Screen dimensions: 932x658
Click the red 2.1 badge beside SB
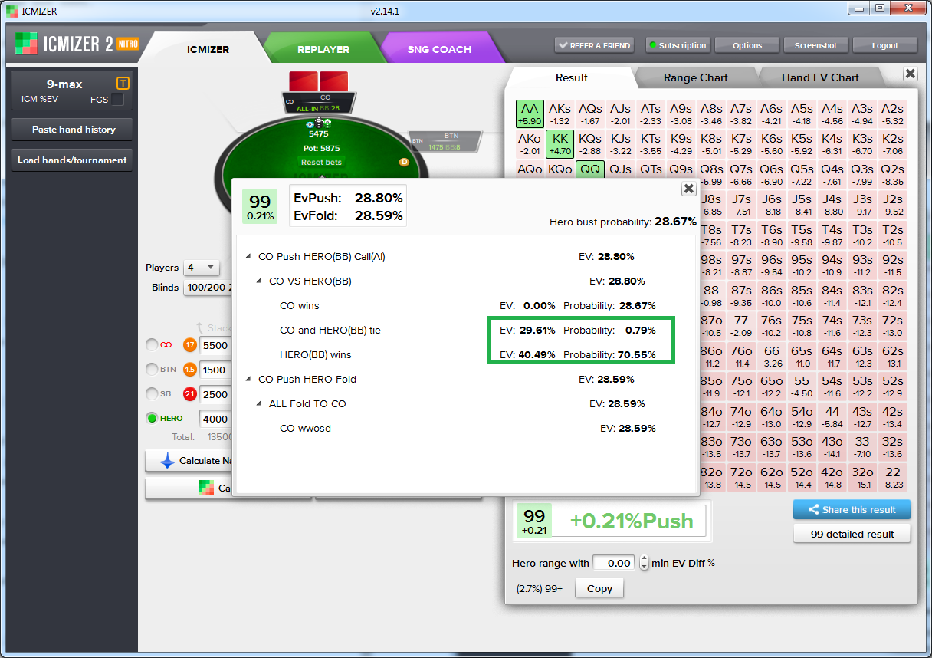(x=190, y=394)
